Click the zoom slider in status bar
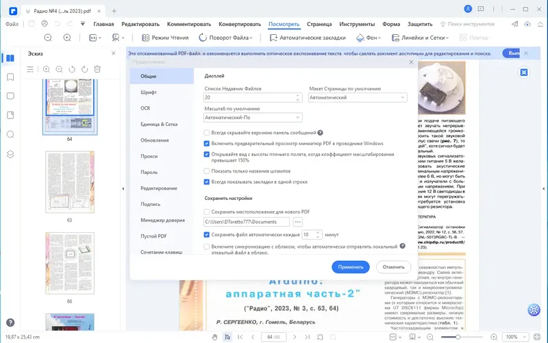Screen dimensions: 548x343 (x=462, y=337)
